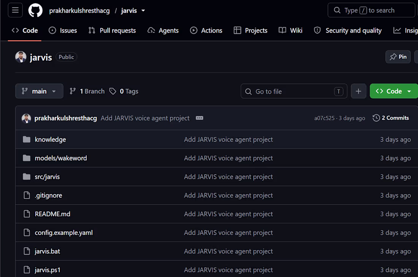
Task: Open the hamburger navigation menu
Action: [15, 10]
